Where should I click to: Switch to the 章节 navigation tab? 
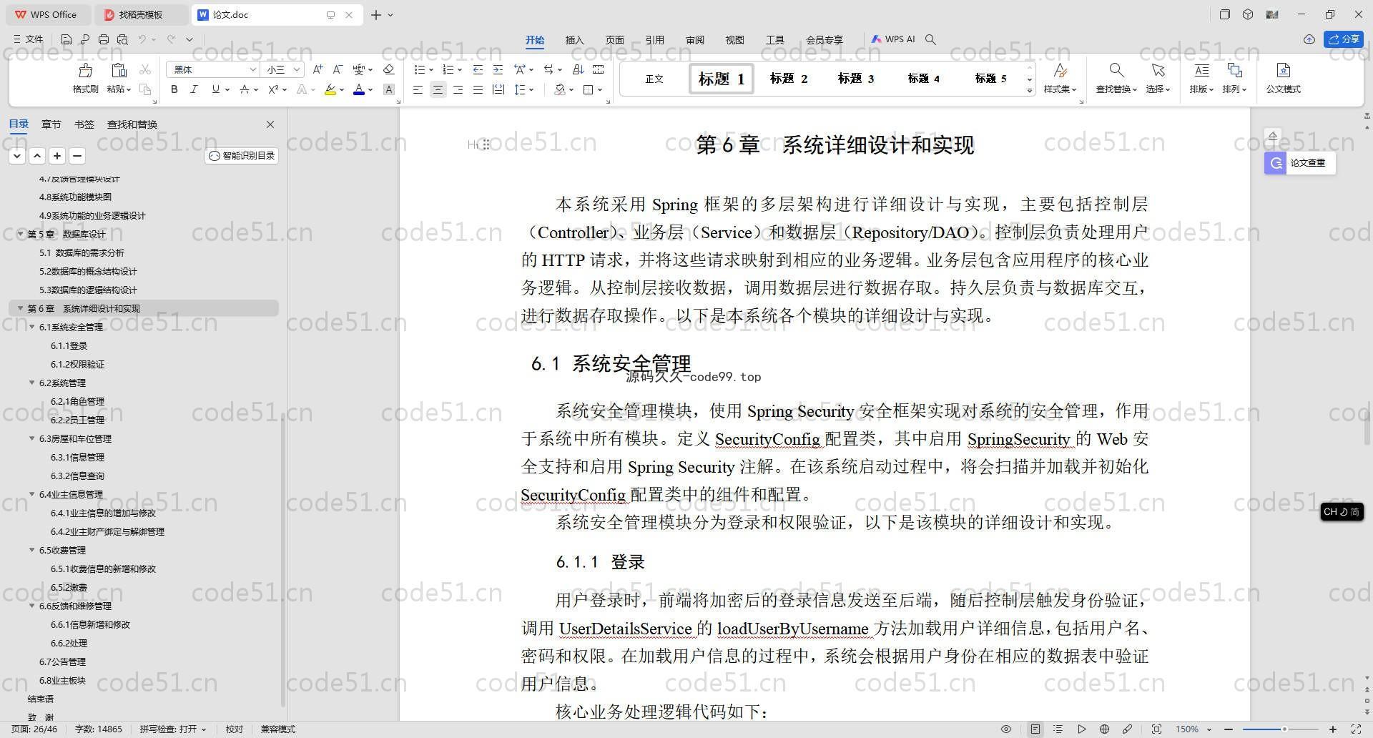coord(51,124)
